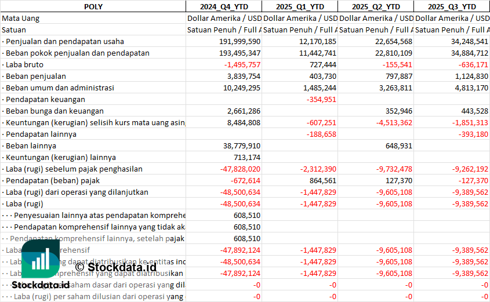
Task: Click the Mata Uang row label
Action: [x=21, y=19]
